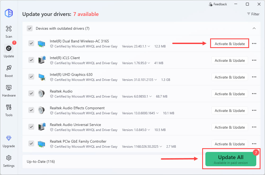Open the Filter menu
Screen dimensions: 265x175
[253, 14]
